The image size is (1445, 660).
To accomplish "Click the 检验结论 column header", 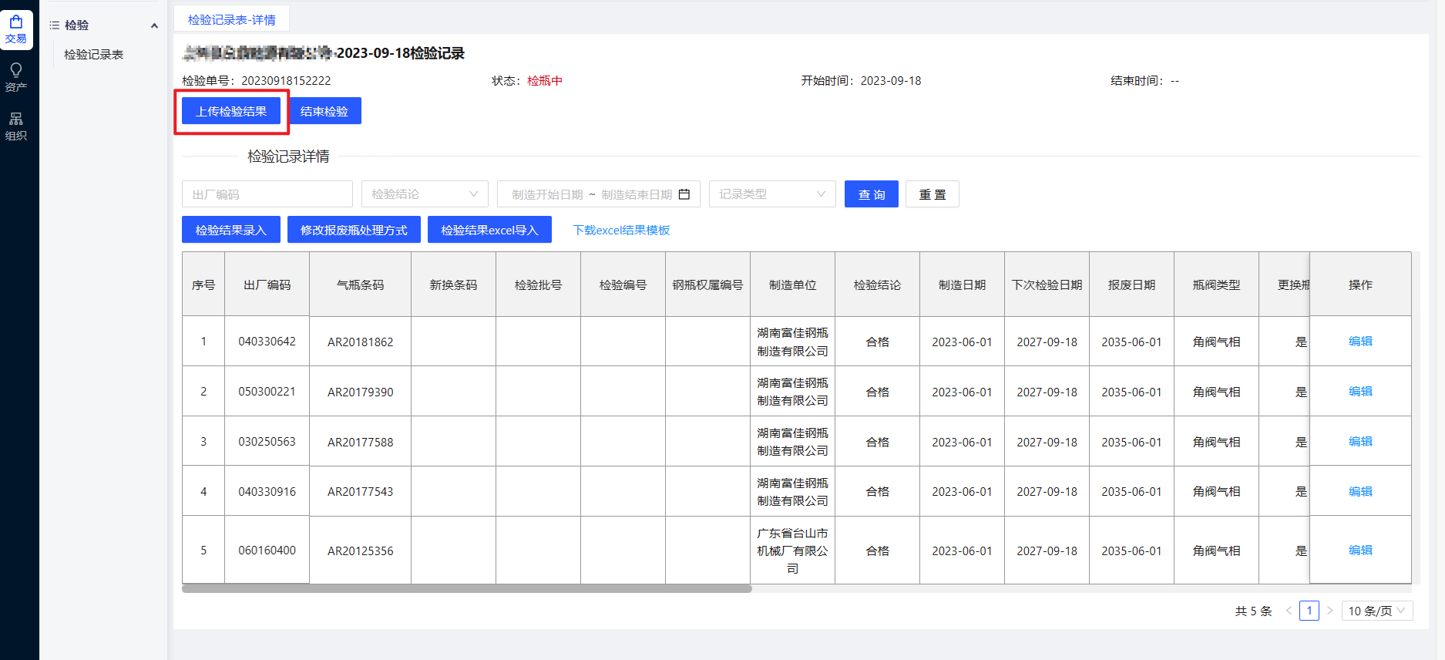I will (878, 285).
